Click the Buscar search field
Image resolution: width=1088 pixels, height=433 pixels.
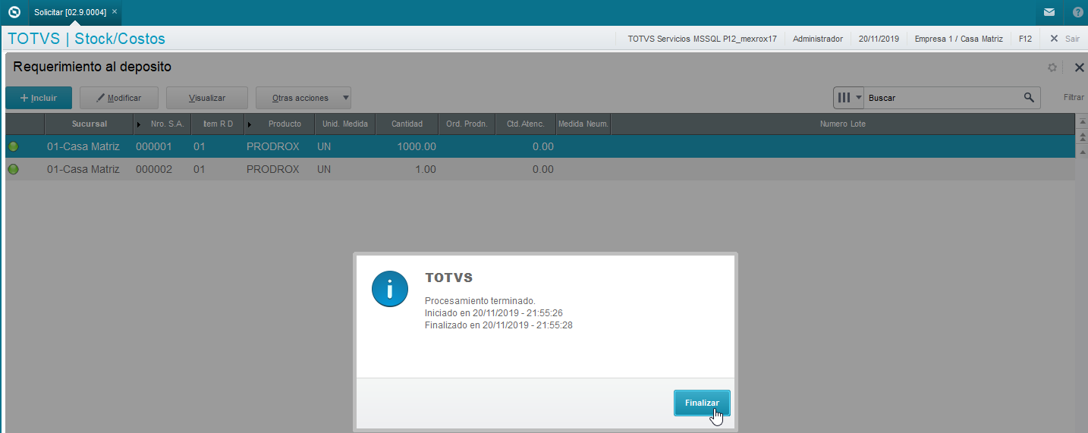(x=942, y=98)
